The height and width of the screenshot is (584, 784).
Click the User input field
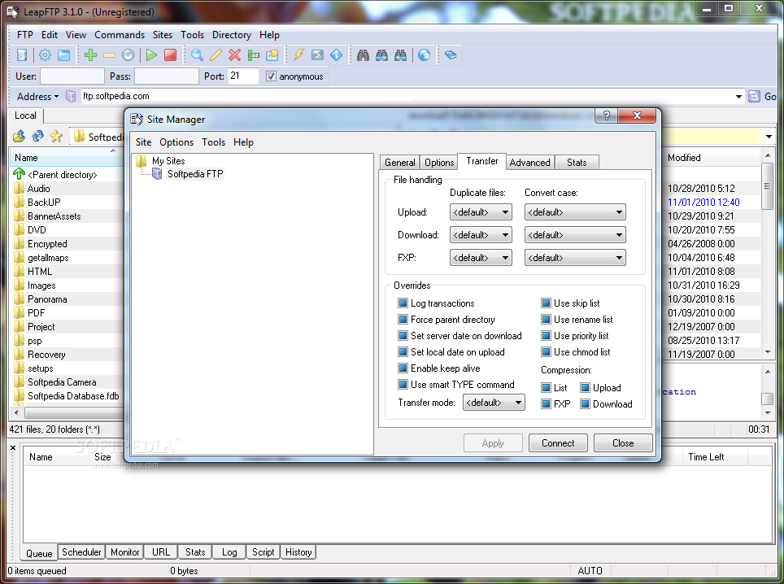[x=72, y=76]
